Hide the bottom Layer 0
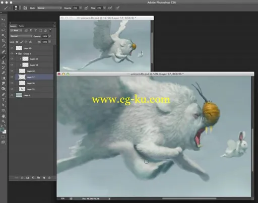The image size is (258, 203). [x=12, y=95]
